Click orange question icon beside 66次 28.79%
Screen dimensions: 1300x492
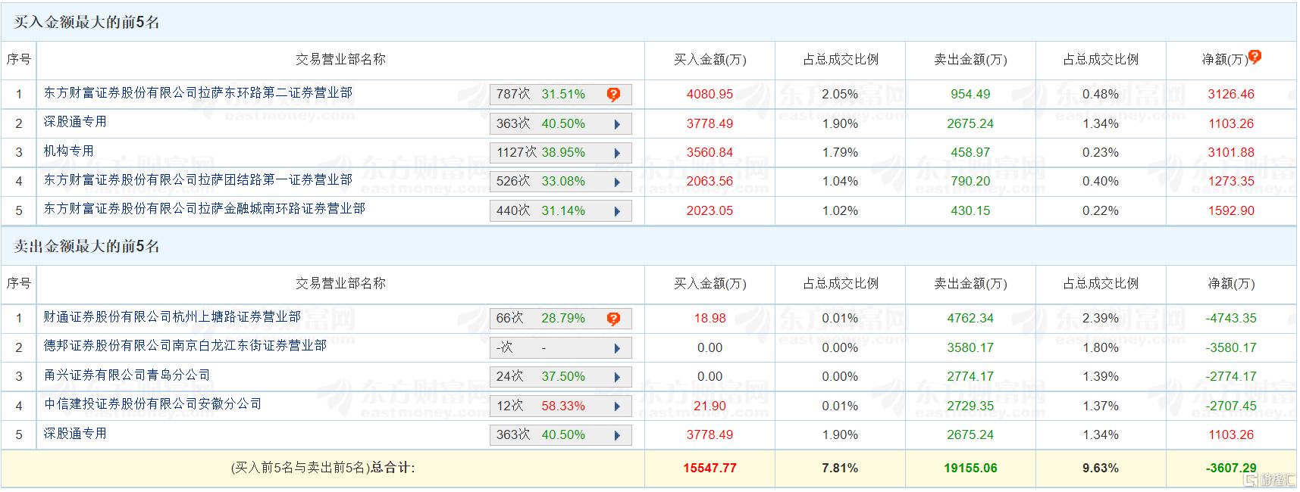point(613,319)
